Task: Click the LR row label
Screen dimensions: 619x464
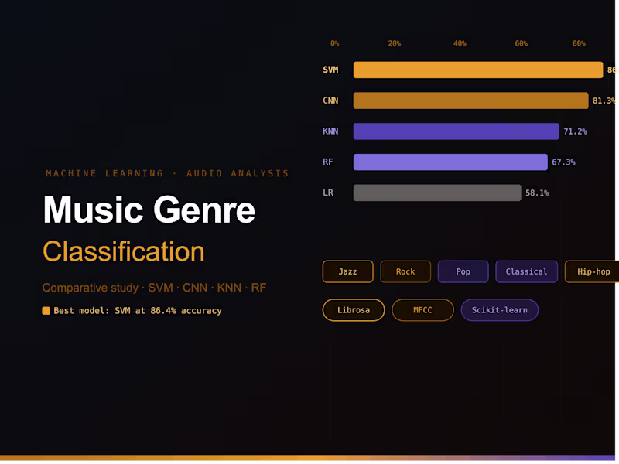Action: click(328, 193)
